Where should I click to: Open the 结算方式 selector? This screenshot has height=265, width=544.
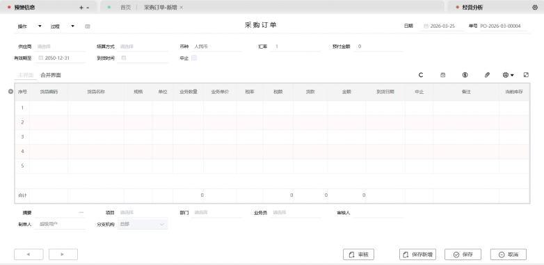click(143, 47)
